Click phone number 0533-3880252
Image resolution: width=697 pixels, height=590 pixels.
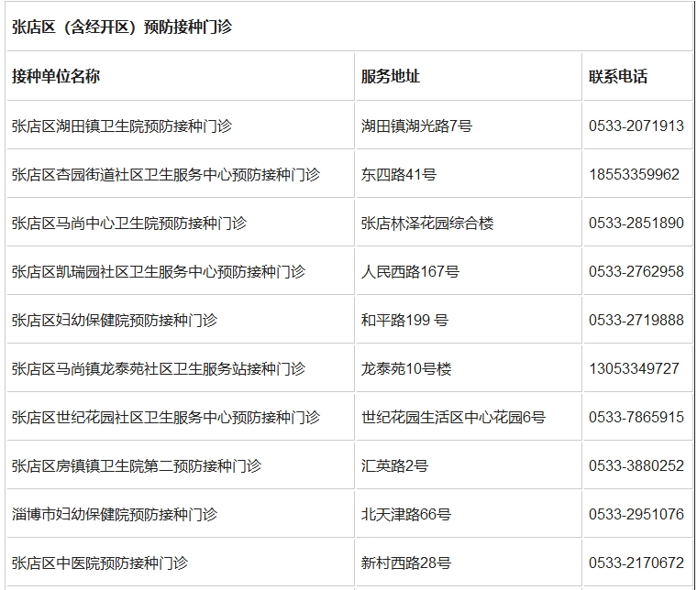636,465
